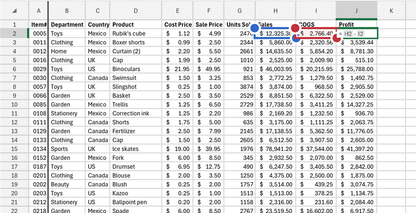Select the Fertilizer product cell
416x213 pixels.
click(136, 131)
